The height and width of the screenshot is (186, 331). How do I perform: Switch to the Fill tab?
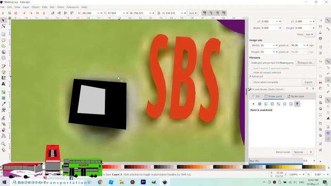(256, 97)
